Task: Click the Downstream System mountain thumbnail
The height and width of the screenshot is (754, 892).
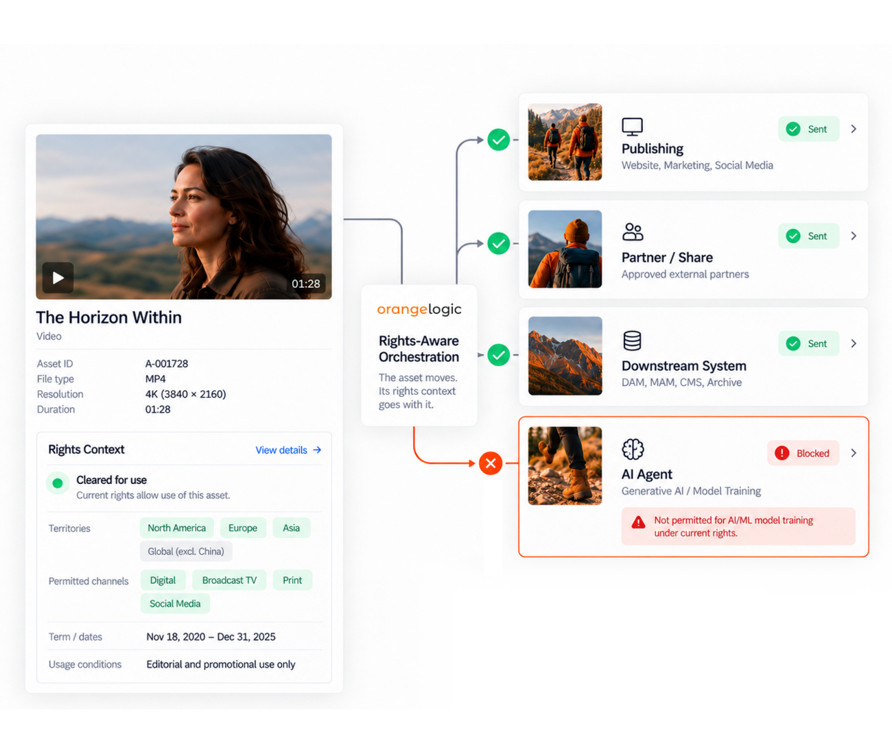Action: click(565, 356)
